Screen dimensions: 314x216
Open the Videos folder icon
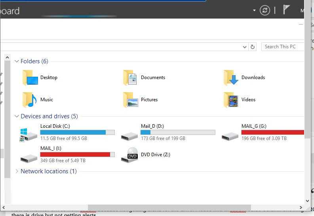[231, 100]
